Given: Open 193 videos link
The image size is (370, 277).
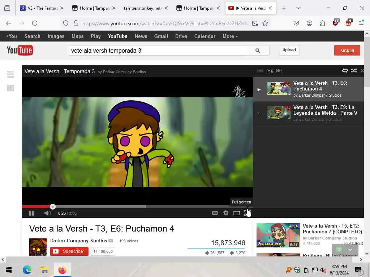Looking at the screenshot, I should pyautogui.click(x=129, y=241).
